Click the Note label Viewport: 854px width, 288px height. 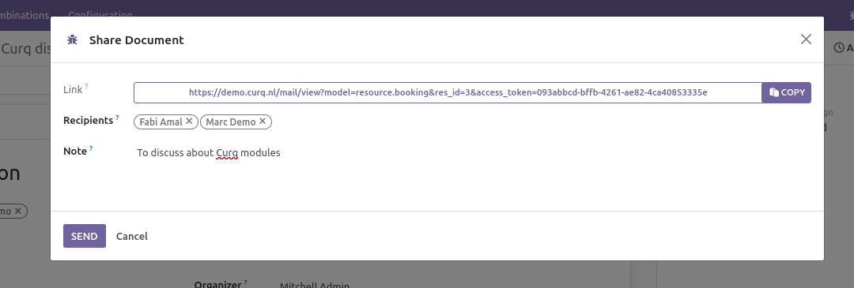point(75,151)
